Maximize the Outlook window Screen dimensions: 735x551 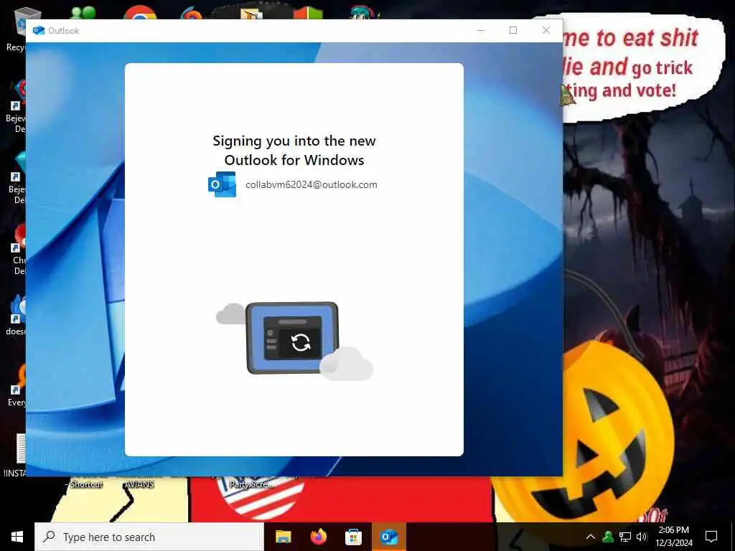[513, 30]
